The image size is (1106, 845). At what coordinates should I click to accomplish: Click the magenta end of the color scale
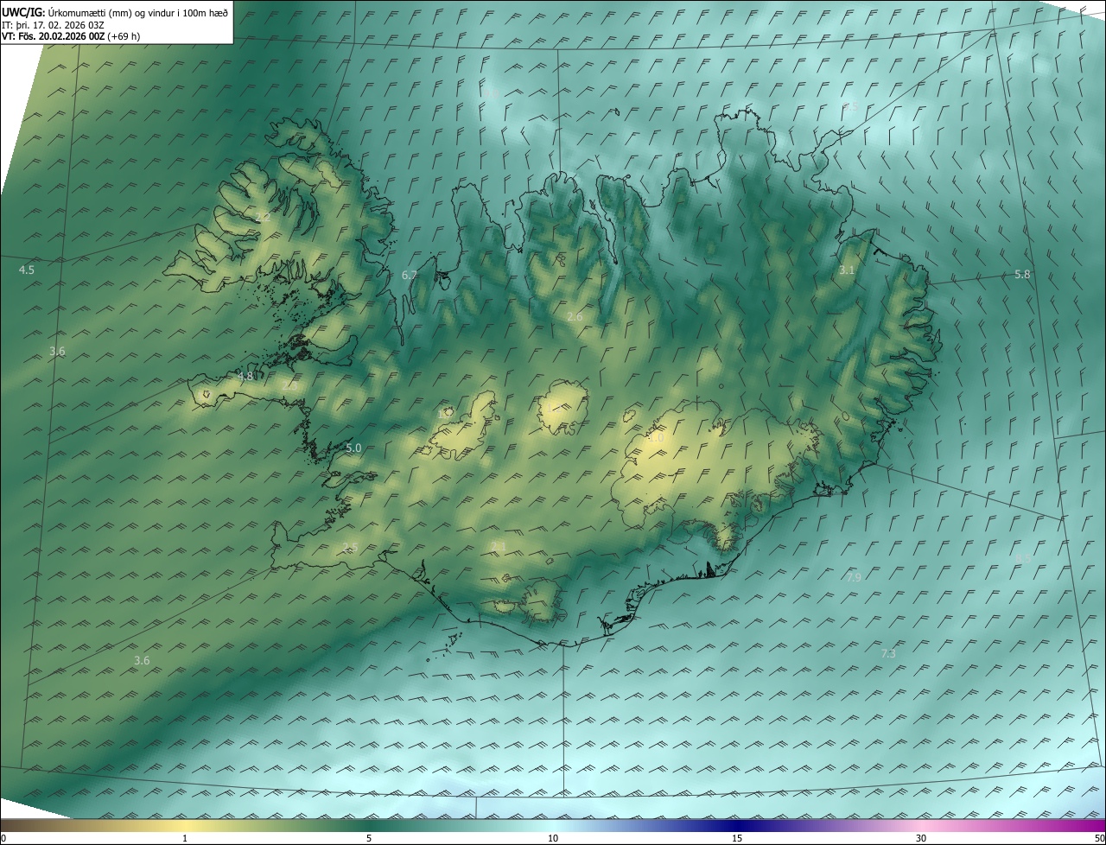click(1090, 825)
